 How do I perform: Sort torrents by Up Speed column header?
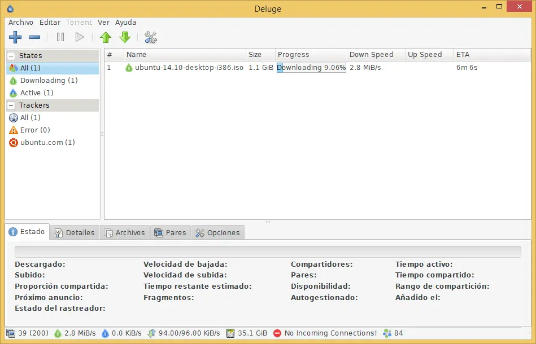point(429,55)
